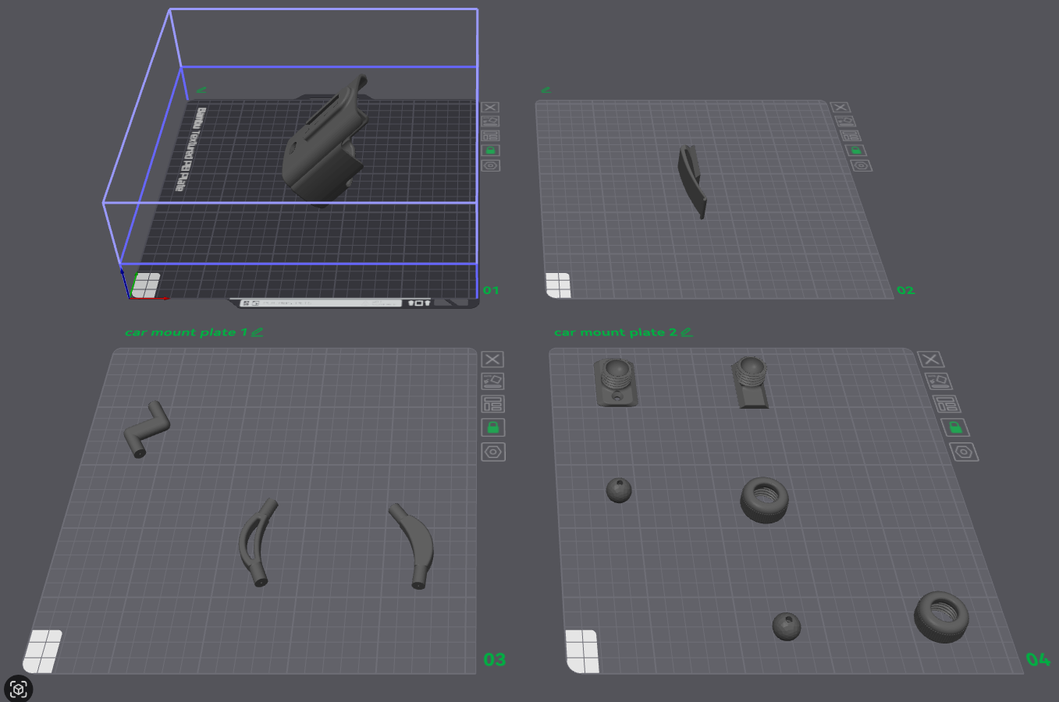Auto-orient objects on plate 04

(x=939, y=381)
